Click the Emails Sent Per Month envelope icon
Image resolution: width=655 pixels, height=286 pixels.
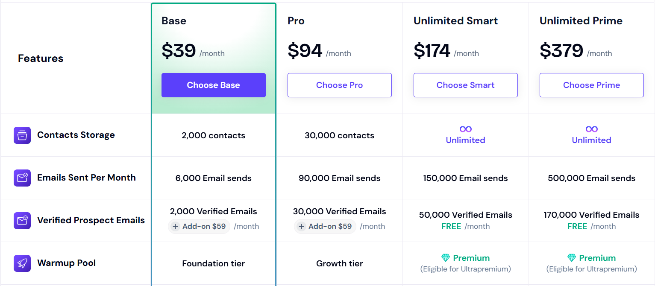click(x=22, y=178)
